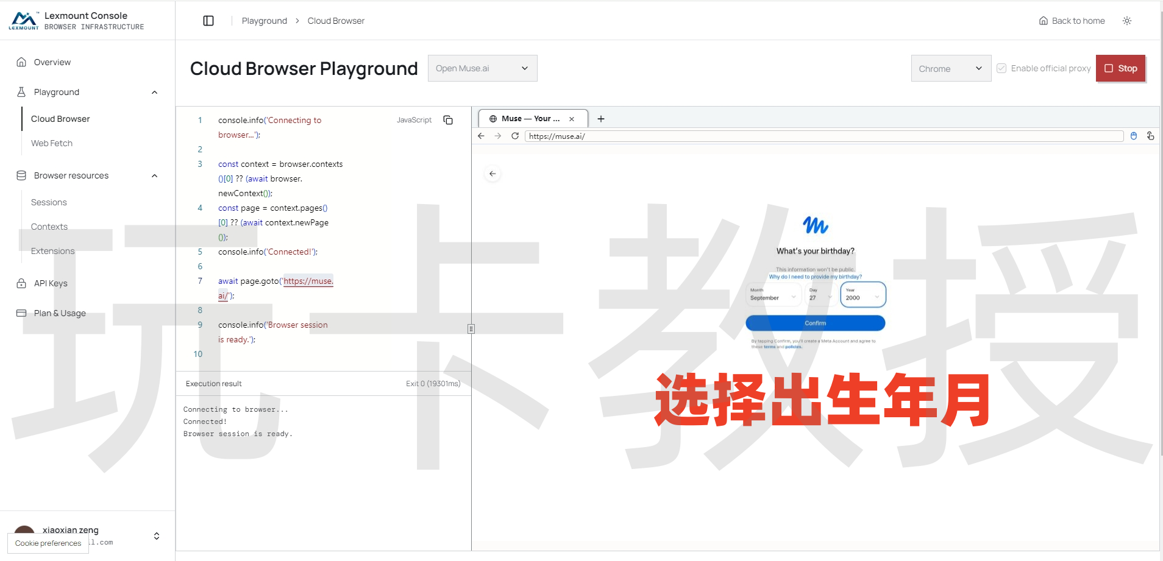Open Web Fetch page
The image size is (1163, 561).
52,143
